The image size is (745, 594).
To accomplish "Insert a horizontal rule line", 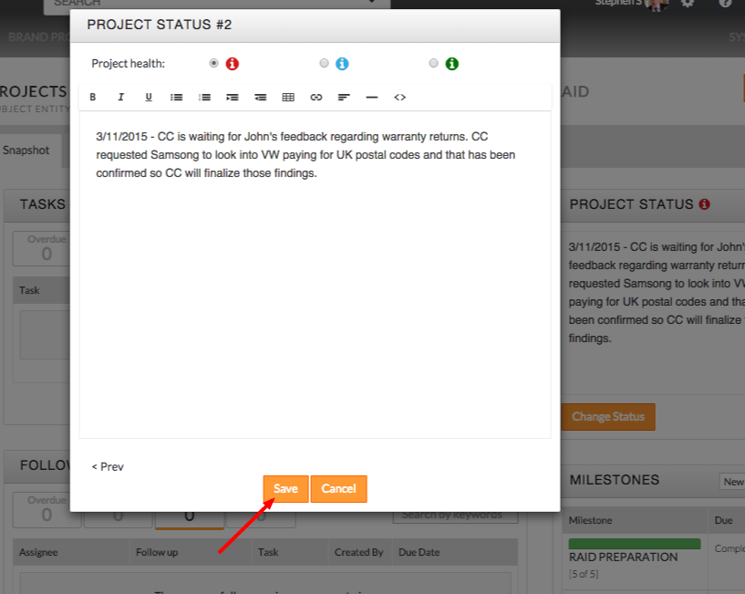I will point(371,97).
